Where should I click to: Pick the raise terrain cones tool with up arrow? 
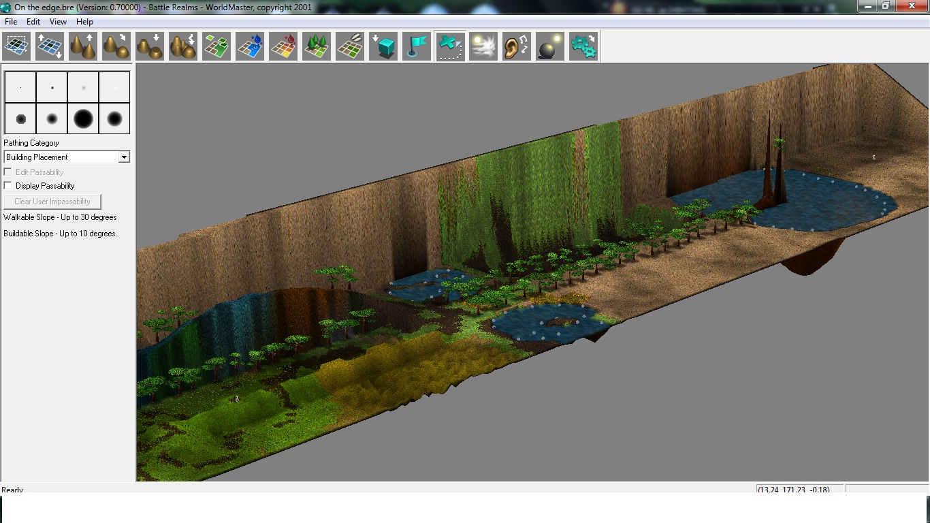83,46
